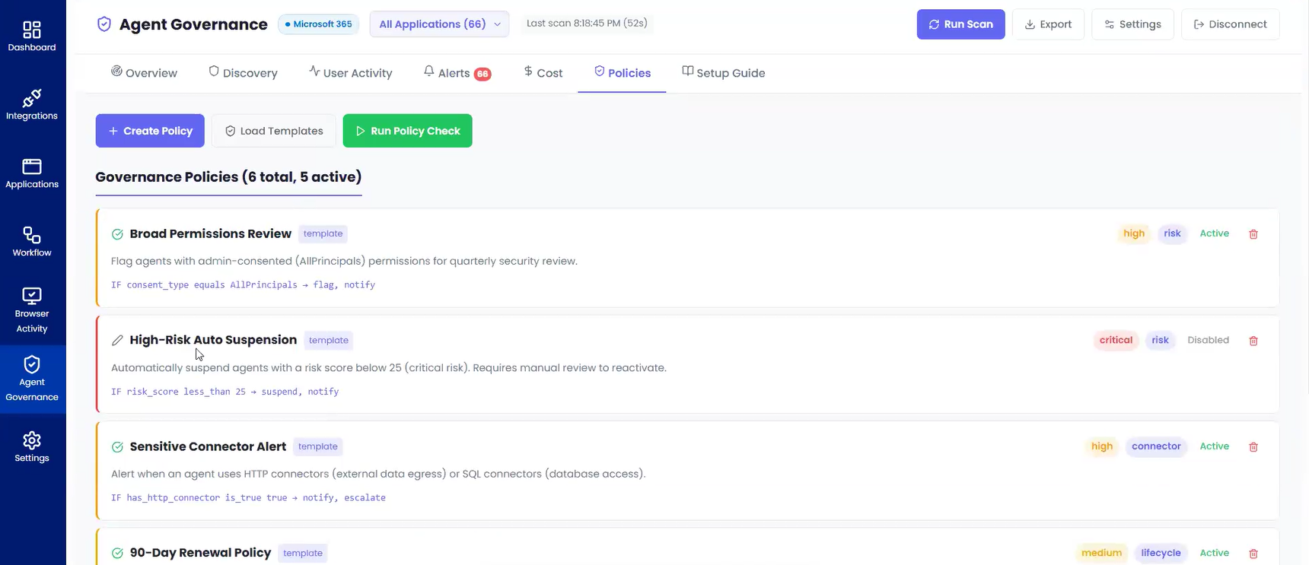Click the risk tag on High-Risk Auto Suspension
Image resolution: width=1309 pixels, height=565 pixels.
(x=1160, y=340)
